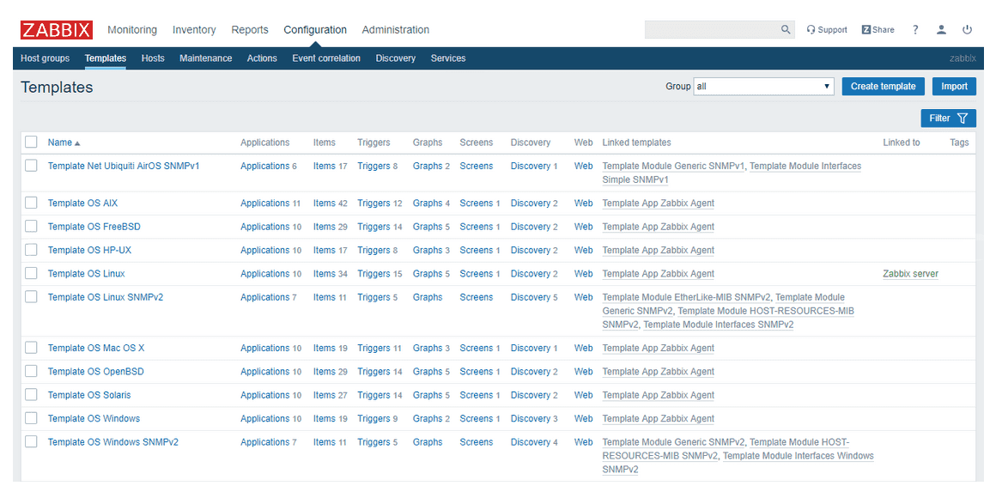The width and height of the screenshot is (996, 492).
Task: Switch to Hosts submenu
Action: point(153,58)
